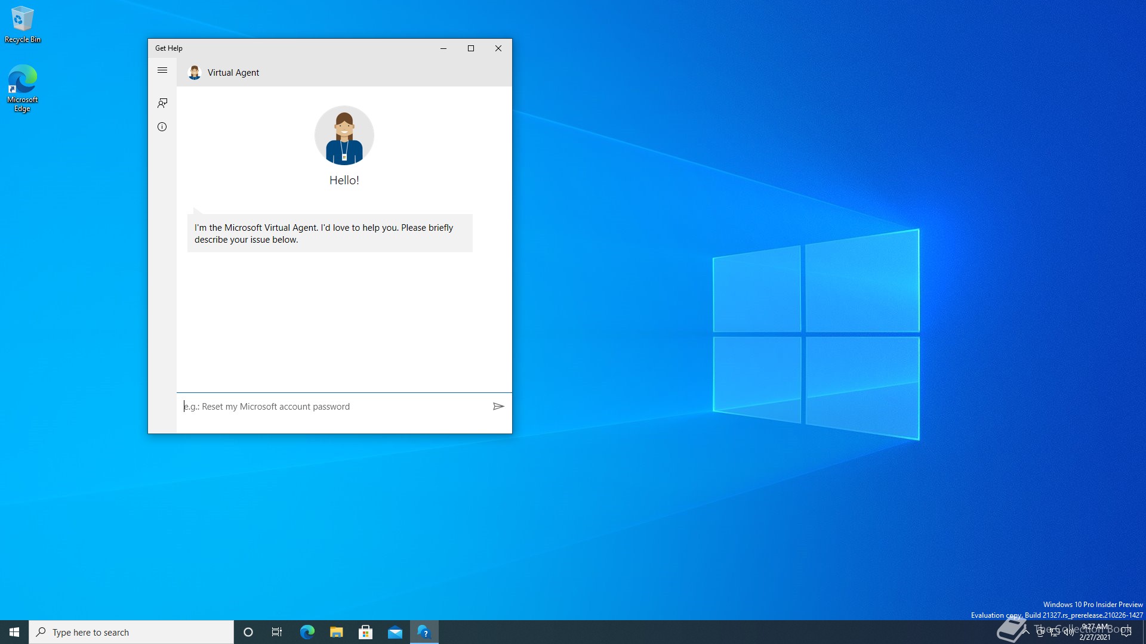Close the Get Help window
The height and width of the screenshot is (644, 1146).
tap(498, 48)
